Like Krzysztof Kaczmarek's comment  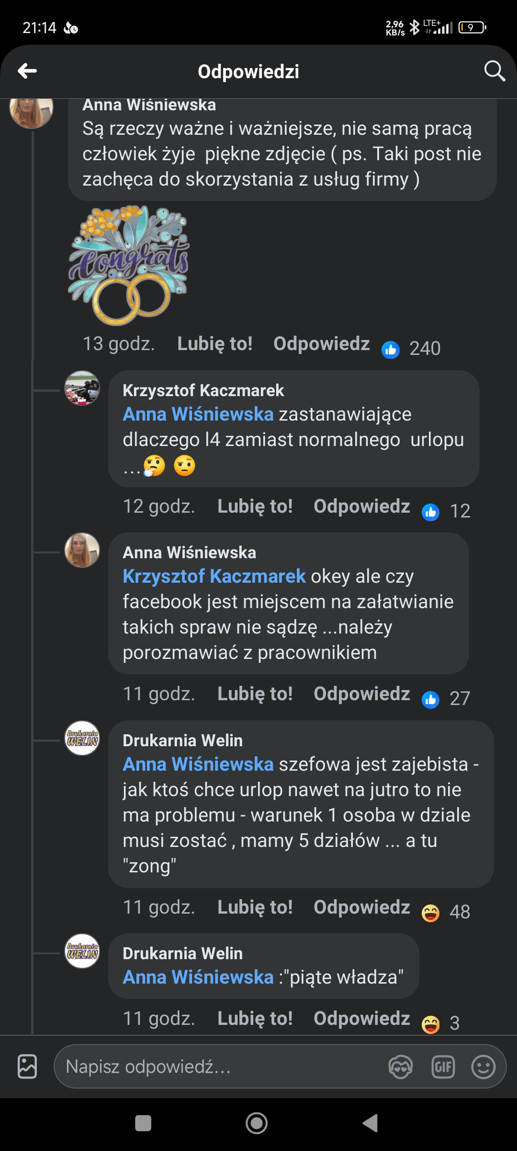pos(255,506)
